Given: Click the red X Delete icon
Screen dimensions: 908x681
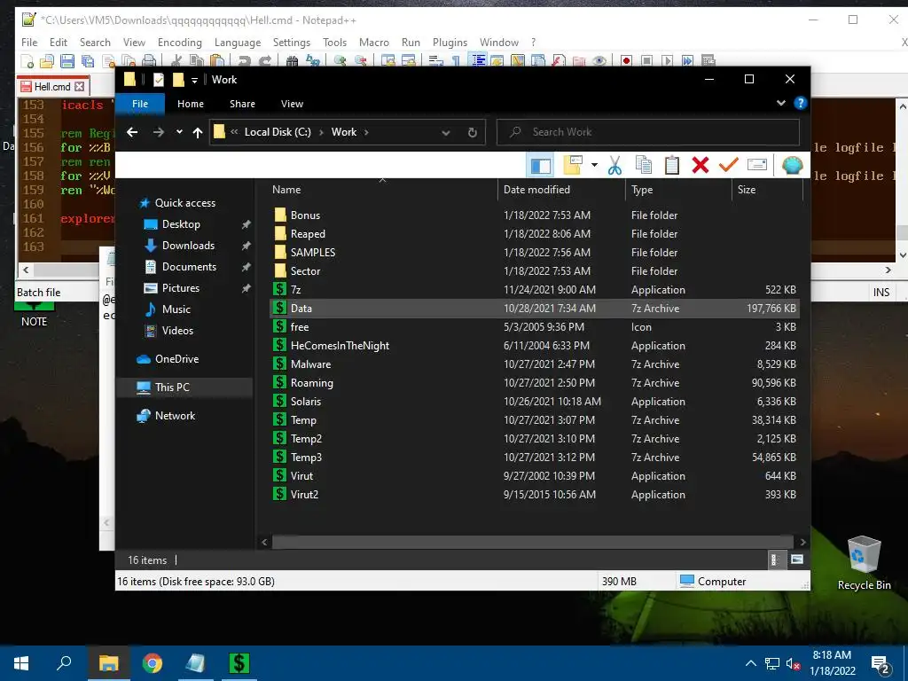Looking at the screenshot, I should pos(701,165).
